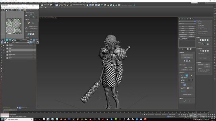Click the Windows taskbar search box
216x121 pixels.
(x=19, y=119)
